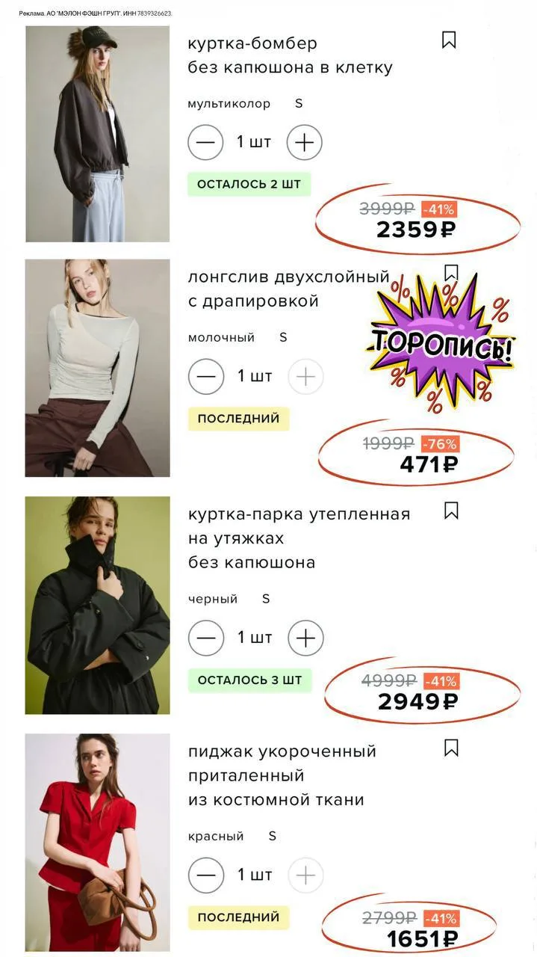Click greyed plus button for пиджак
Viewport: 537px width, 957px height.
pos(305,875)
